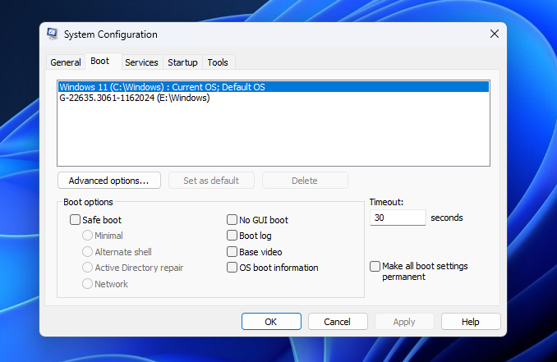Select the Windows 11 (C:\Windows) boot entry
The image size is (557, 362).
[274, 87]
